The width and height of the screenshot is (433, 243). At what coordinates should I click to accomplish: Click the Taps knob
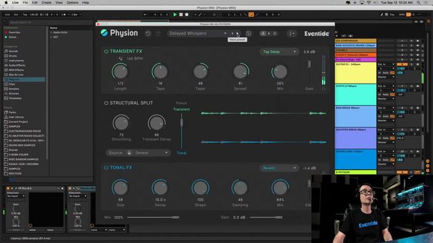[x=160, y=72]
